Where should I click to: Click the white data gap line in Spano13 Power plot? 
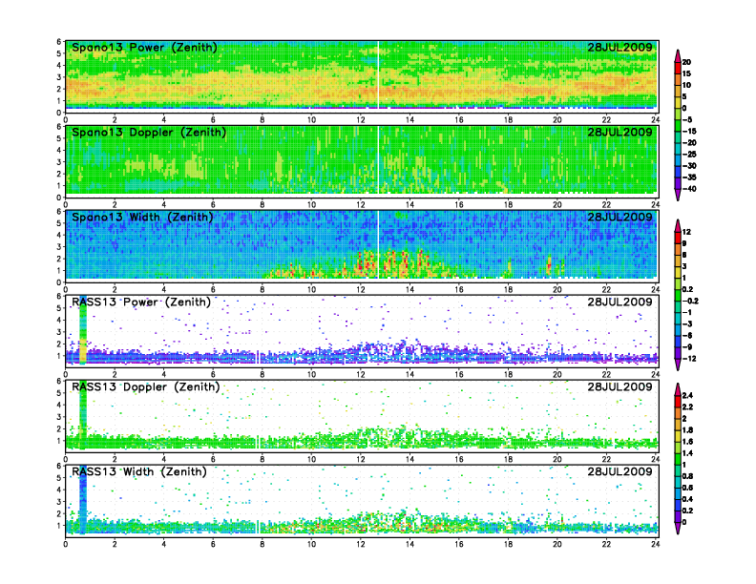tap(379, 74)
